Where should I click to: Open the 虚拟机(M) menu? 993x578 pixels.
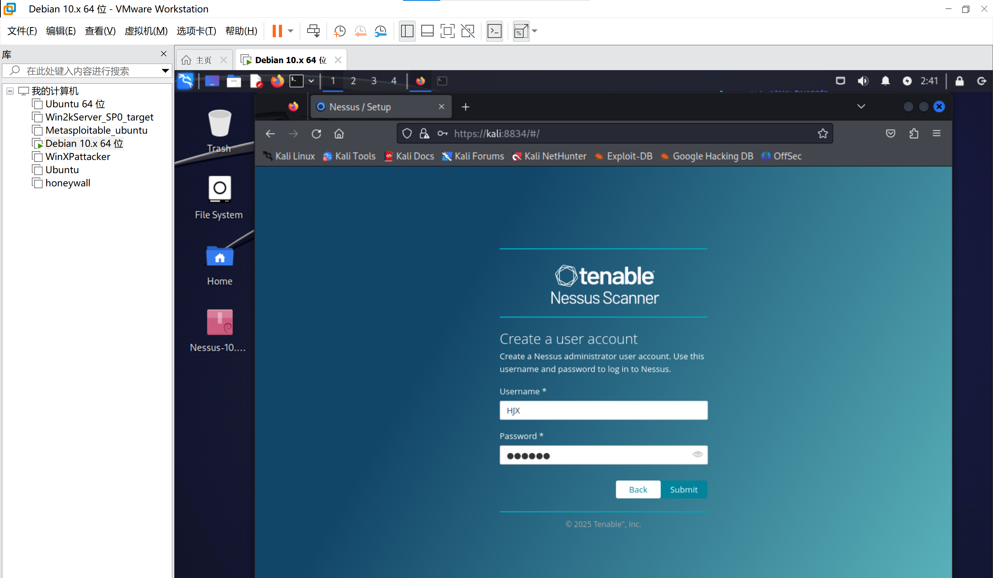coord(146,31)
